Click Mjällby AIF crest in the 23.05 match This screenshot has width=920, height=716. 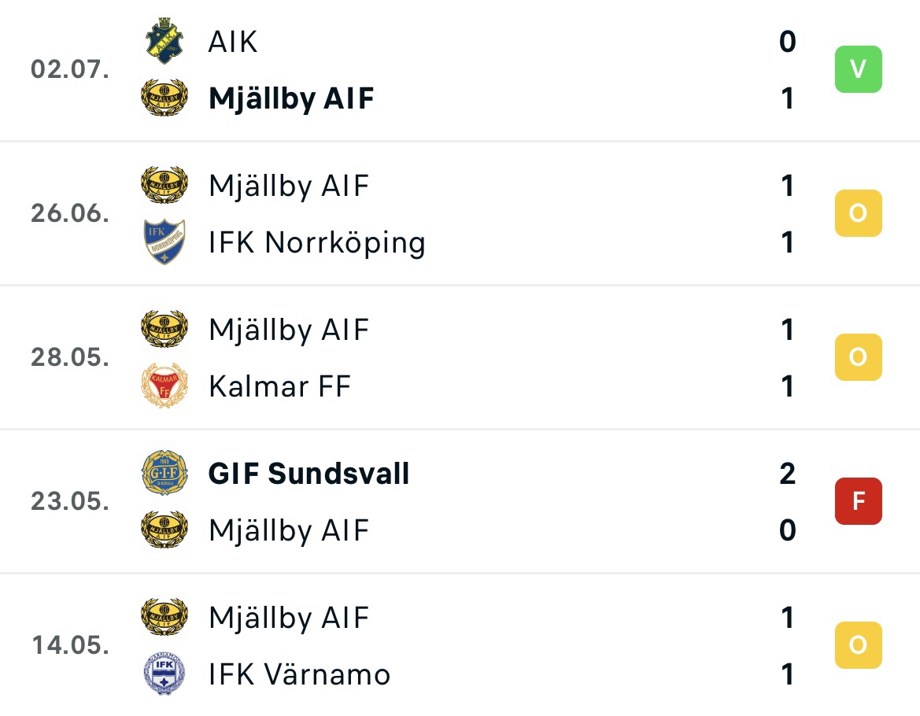pos(164,530)
